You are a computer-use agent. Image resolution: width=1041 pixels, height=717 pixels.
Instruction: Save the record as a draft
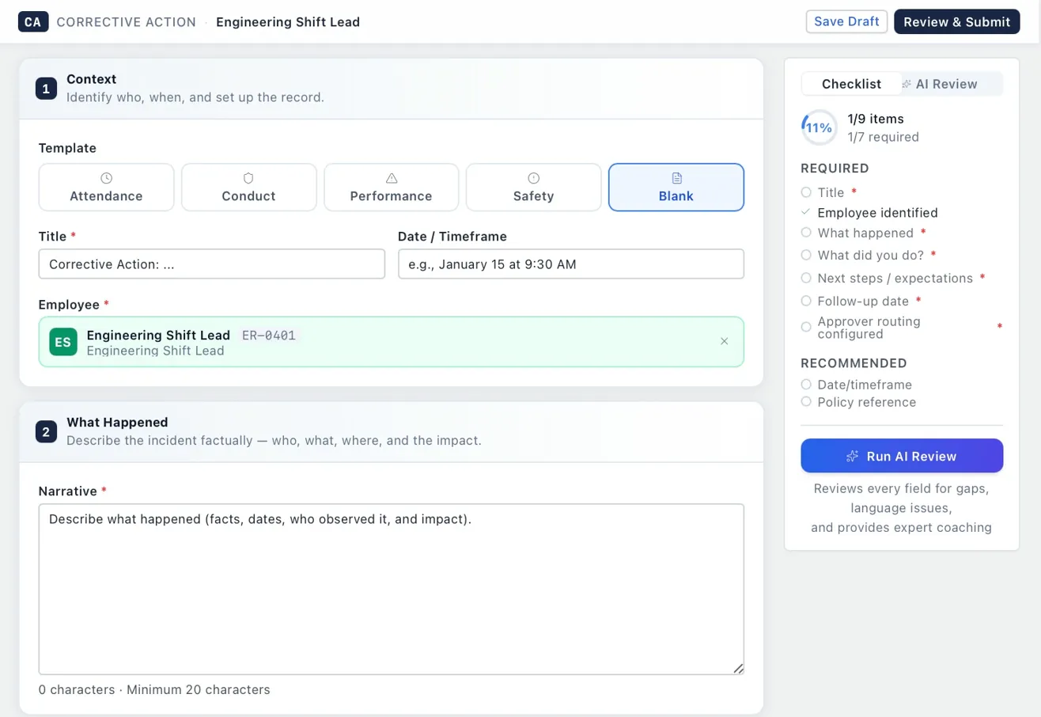point(846,21)
